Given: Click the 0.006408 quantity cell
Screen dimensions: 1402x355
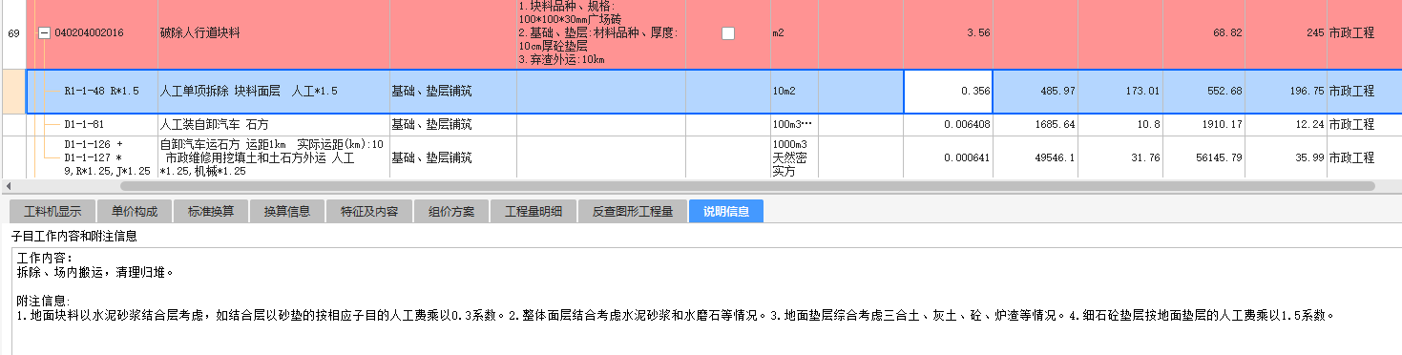Looking at the screenshot, I should tap(948, 125).
